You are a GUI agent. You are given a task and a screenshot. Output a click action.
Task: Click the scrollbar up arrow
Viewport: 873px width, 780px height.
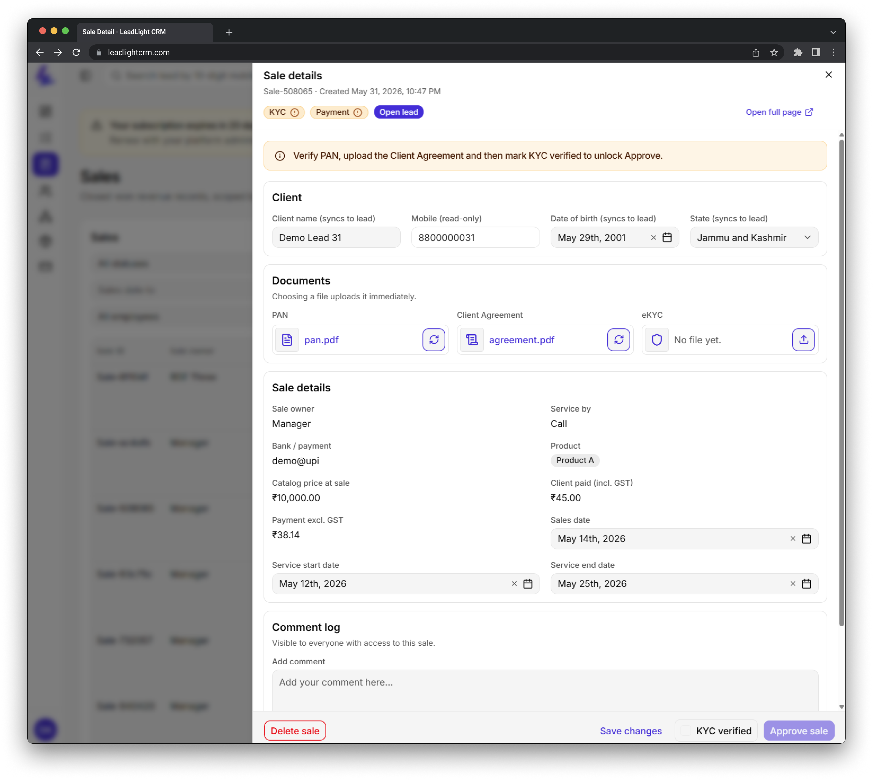841,135
